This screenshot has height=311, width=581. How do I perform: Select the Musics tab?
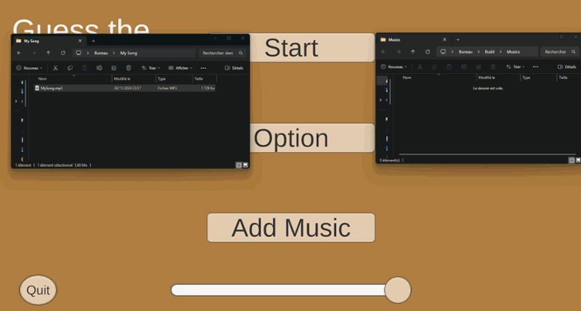coord(413,40)
